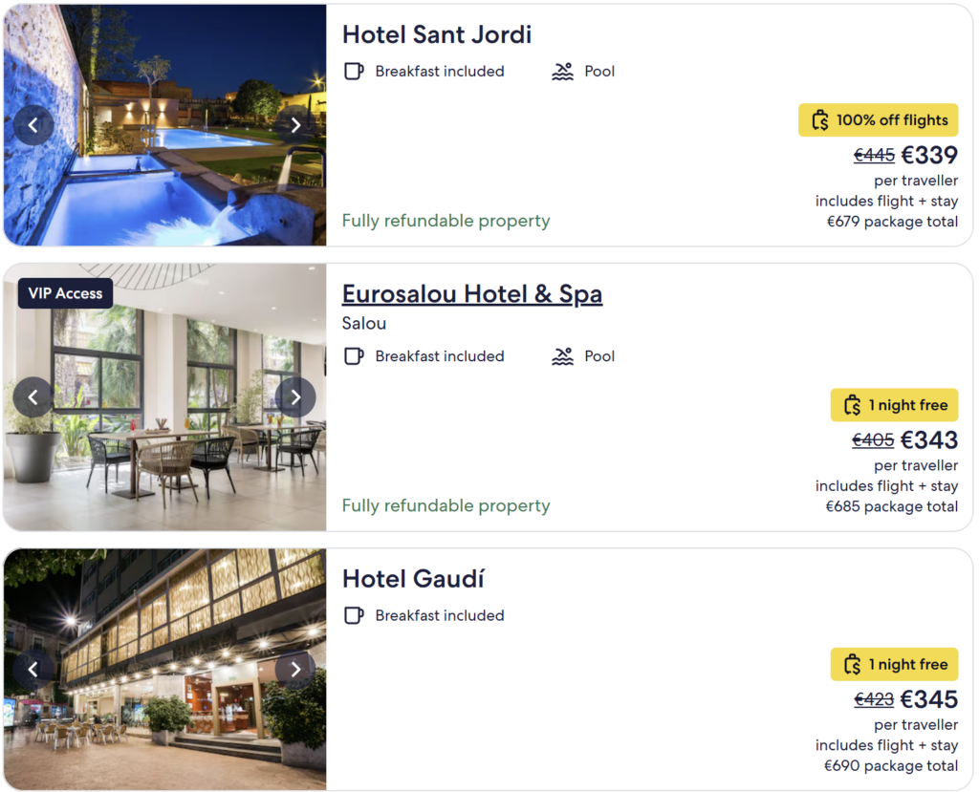This screenshot has width=979, height=792.
Task: Show the next photo of Hotel Sant Jordi
Action: click(x=295, y=125)
